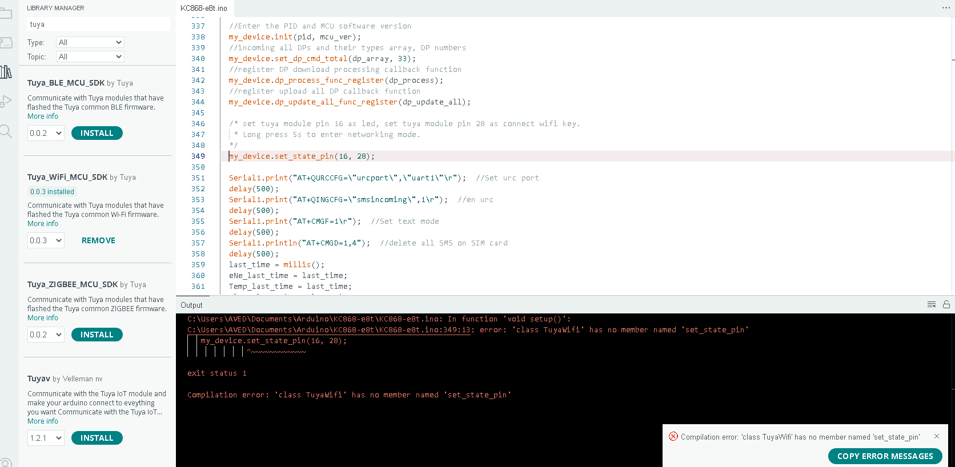This screenshot has height=467, width=955.
Task: Click the library search field containing 'tuya'
Action: (98, 25)
